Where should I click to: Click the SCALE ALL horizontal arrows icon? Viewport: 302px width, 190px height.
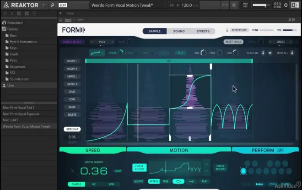coord(270,53)
